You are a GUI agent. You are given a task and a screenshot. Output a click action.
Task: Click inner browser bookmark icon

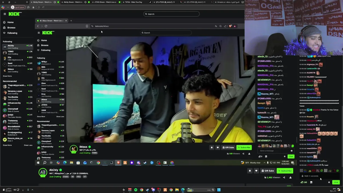tap(87, 26)
